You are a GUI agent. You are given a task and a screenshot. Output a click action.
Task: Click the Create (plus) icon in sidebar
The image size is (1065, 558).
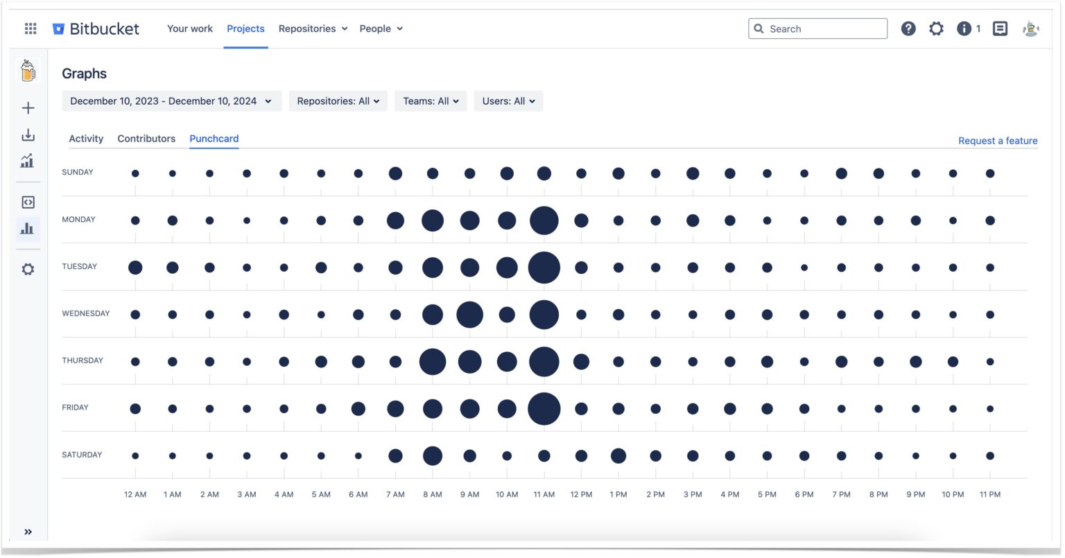pos(28,107)
